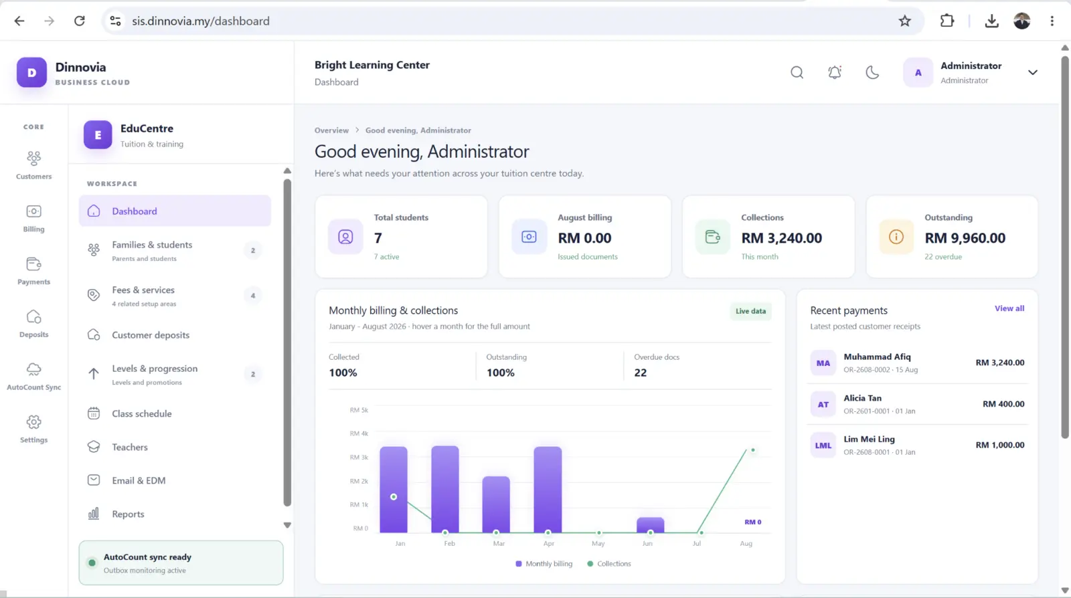
Task: Open Reports menu item
Action: [175, 514]
